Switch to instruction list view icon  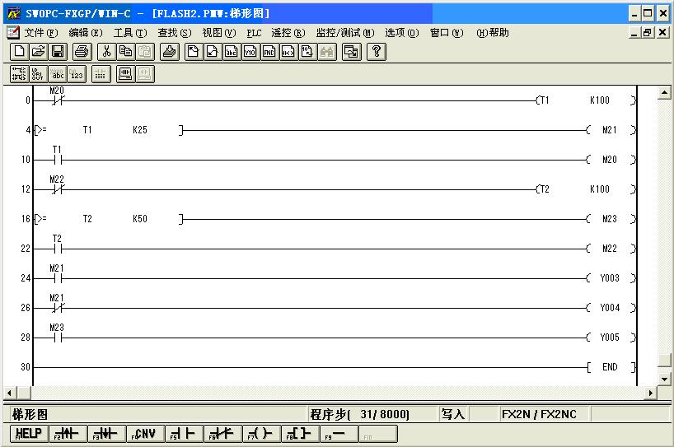[39, 74]
